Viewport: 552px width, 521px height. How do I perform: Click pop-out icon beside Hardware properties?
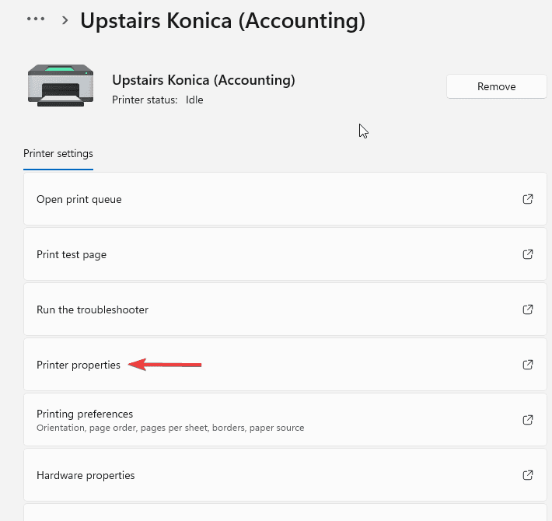(528, 475)
